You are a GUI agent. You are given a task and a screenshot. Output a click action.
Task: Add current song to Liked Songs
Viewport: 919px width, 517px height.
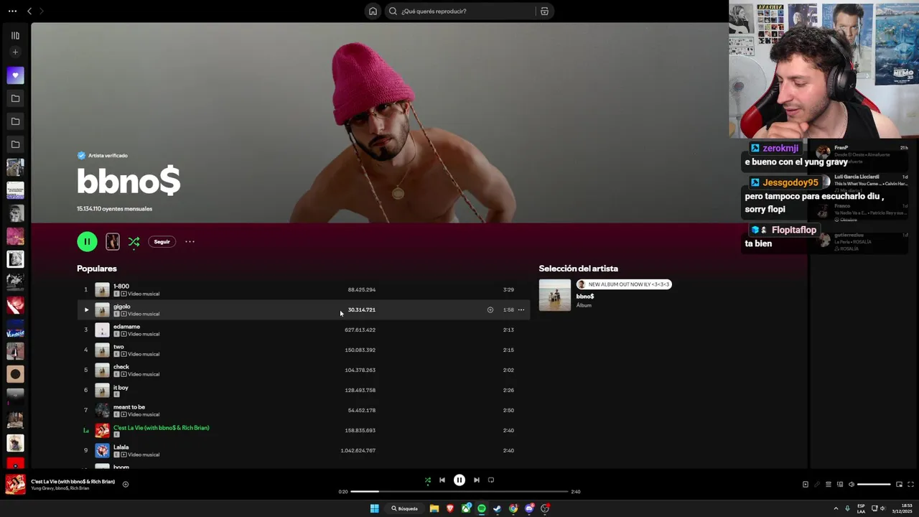point(126,484)
